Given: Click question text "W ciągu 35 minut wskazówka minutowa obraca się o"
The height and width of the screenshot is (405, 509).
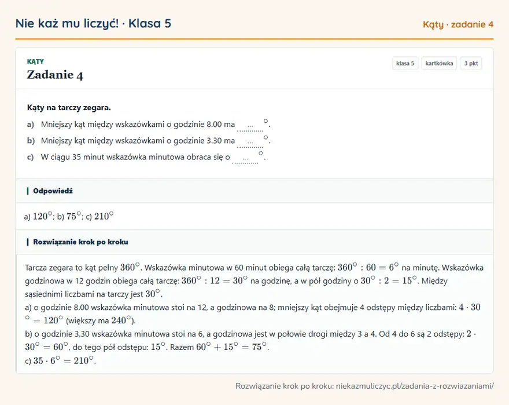Looking at the screenshot, I should click(135, 157).
